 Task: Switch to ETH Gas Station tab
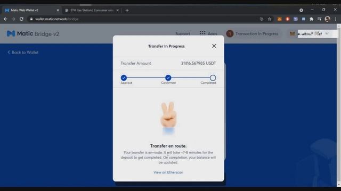92,10
